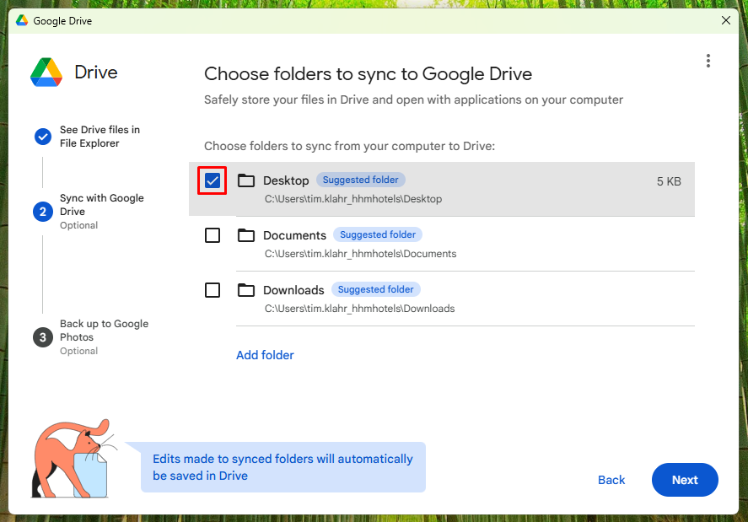This screenshot has width=748, height=522.
Task: Open the three-dot more options menu
Action: (708, 61)
